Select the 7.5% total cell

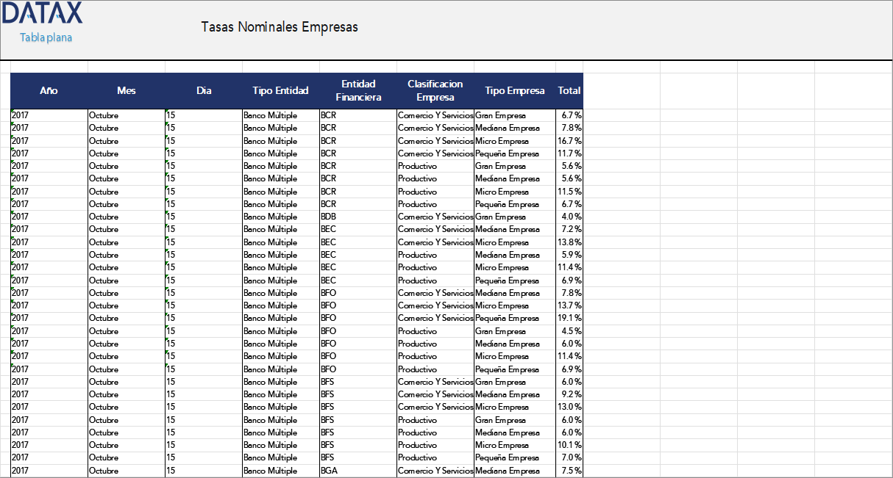pyautogui.click(x=569, y=471)
